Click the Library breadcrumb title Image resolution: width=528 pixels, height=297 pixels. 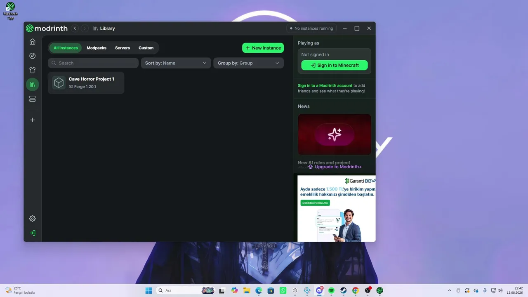click(107, 28)
